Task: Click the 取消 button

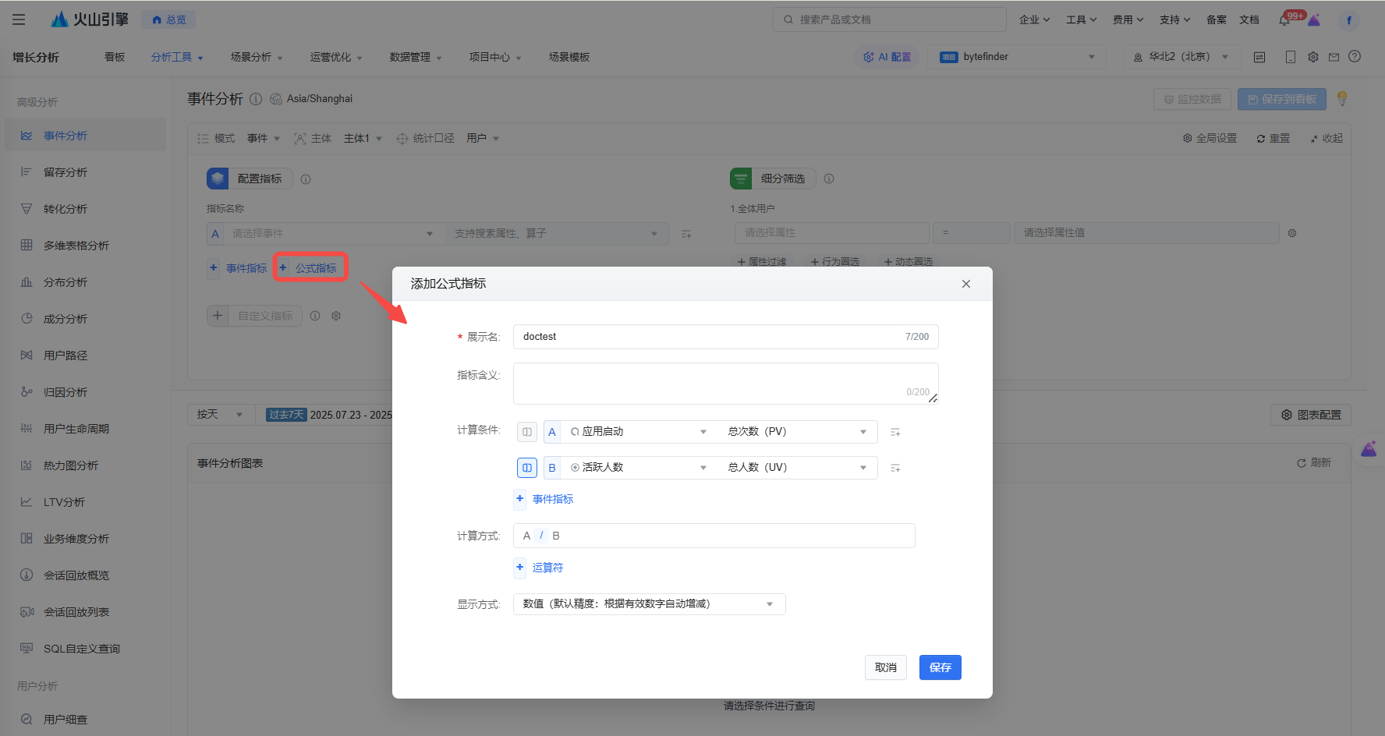Action: click(885, 667)
